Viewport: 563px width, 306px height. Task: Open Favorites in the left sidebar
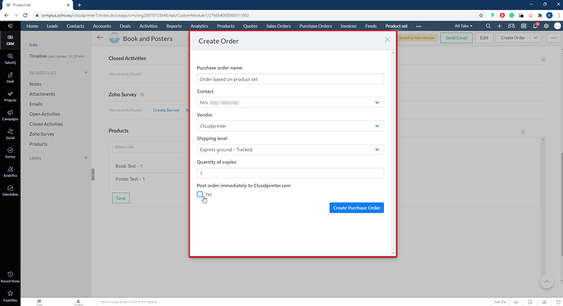point(10,296)
